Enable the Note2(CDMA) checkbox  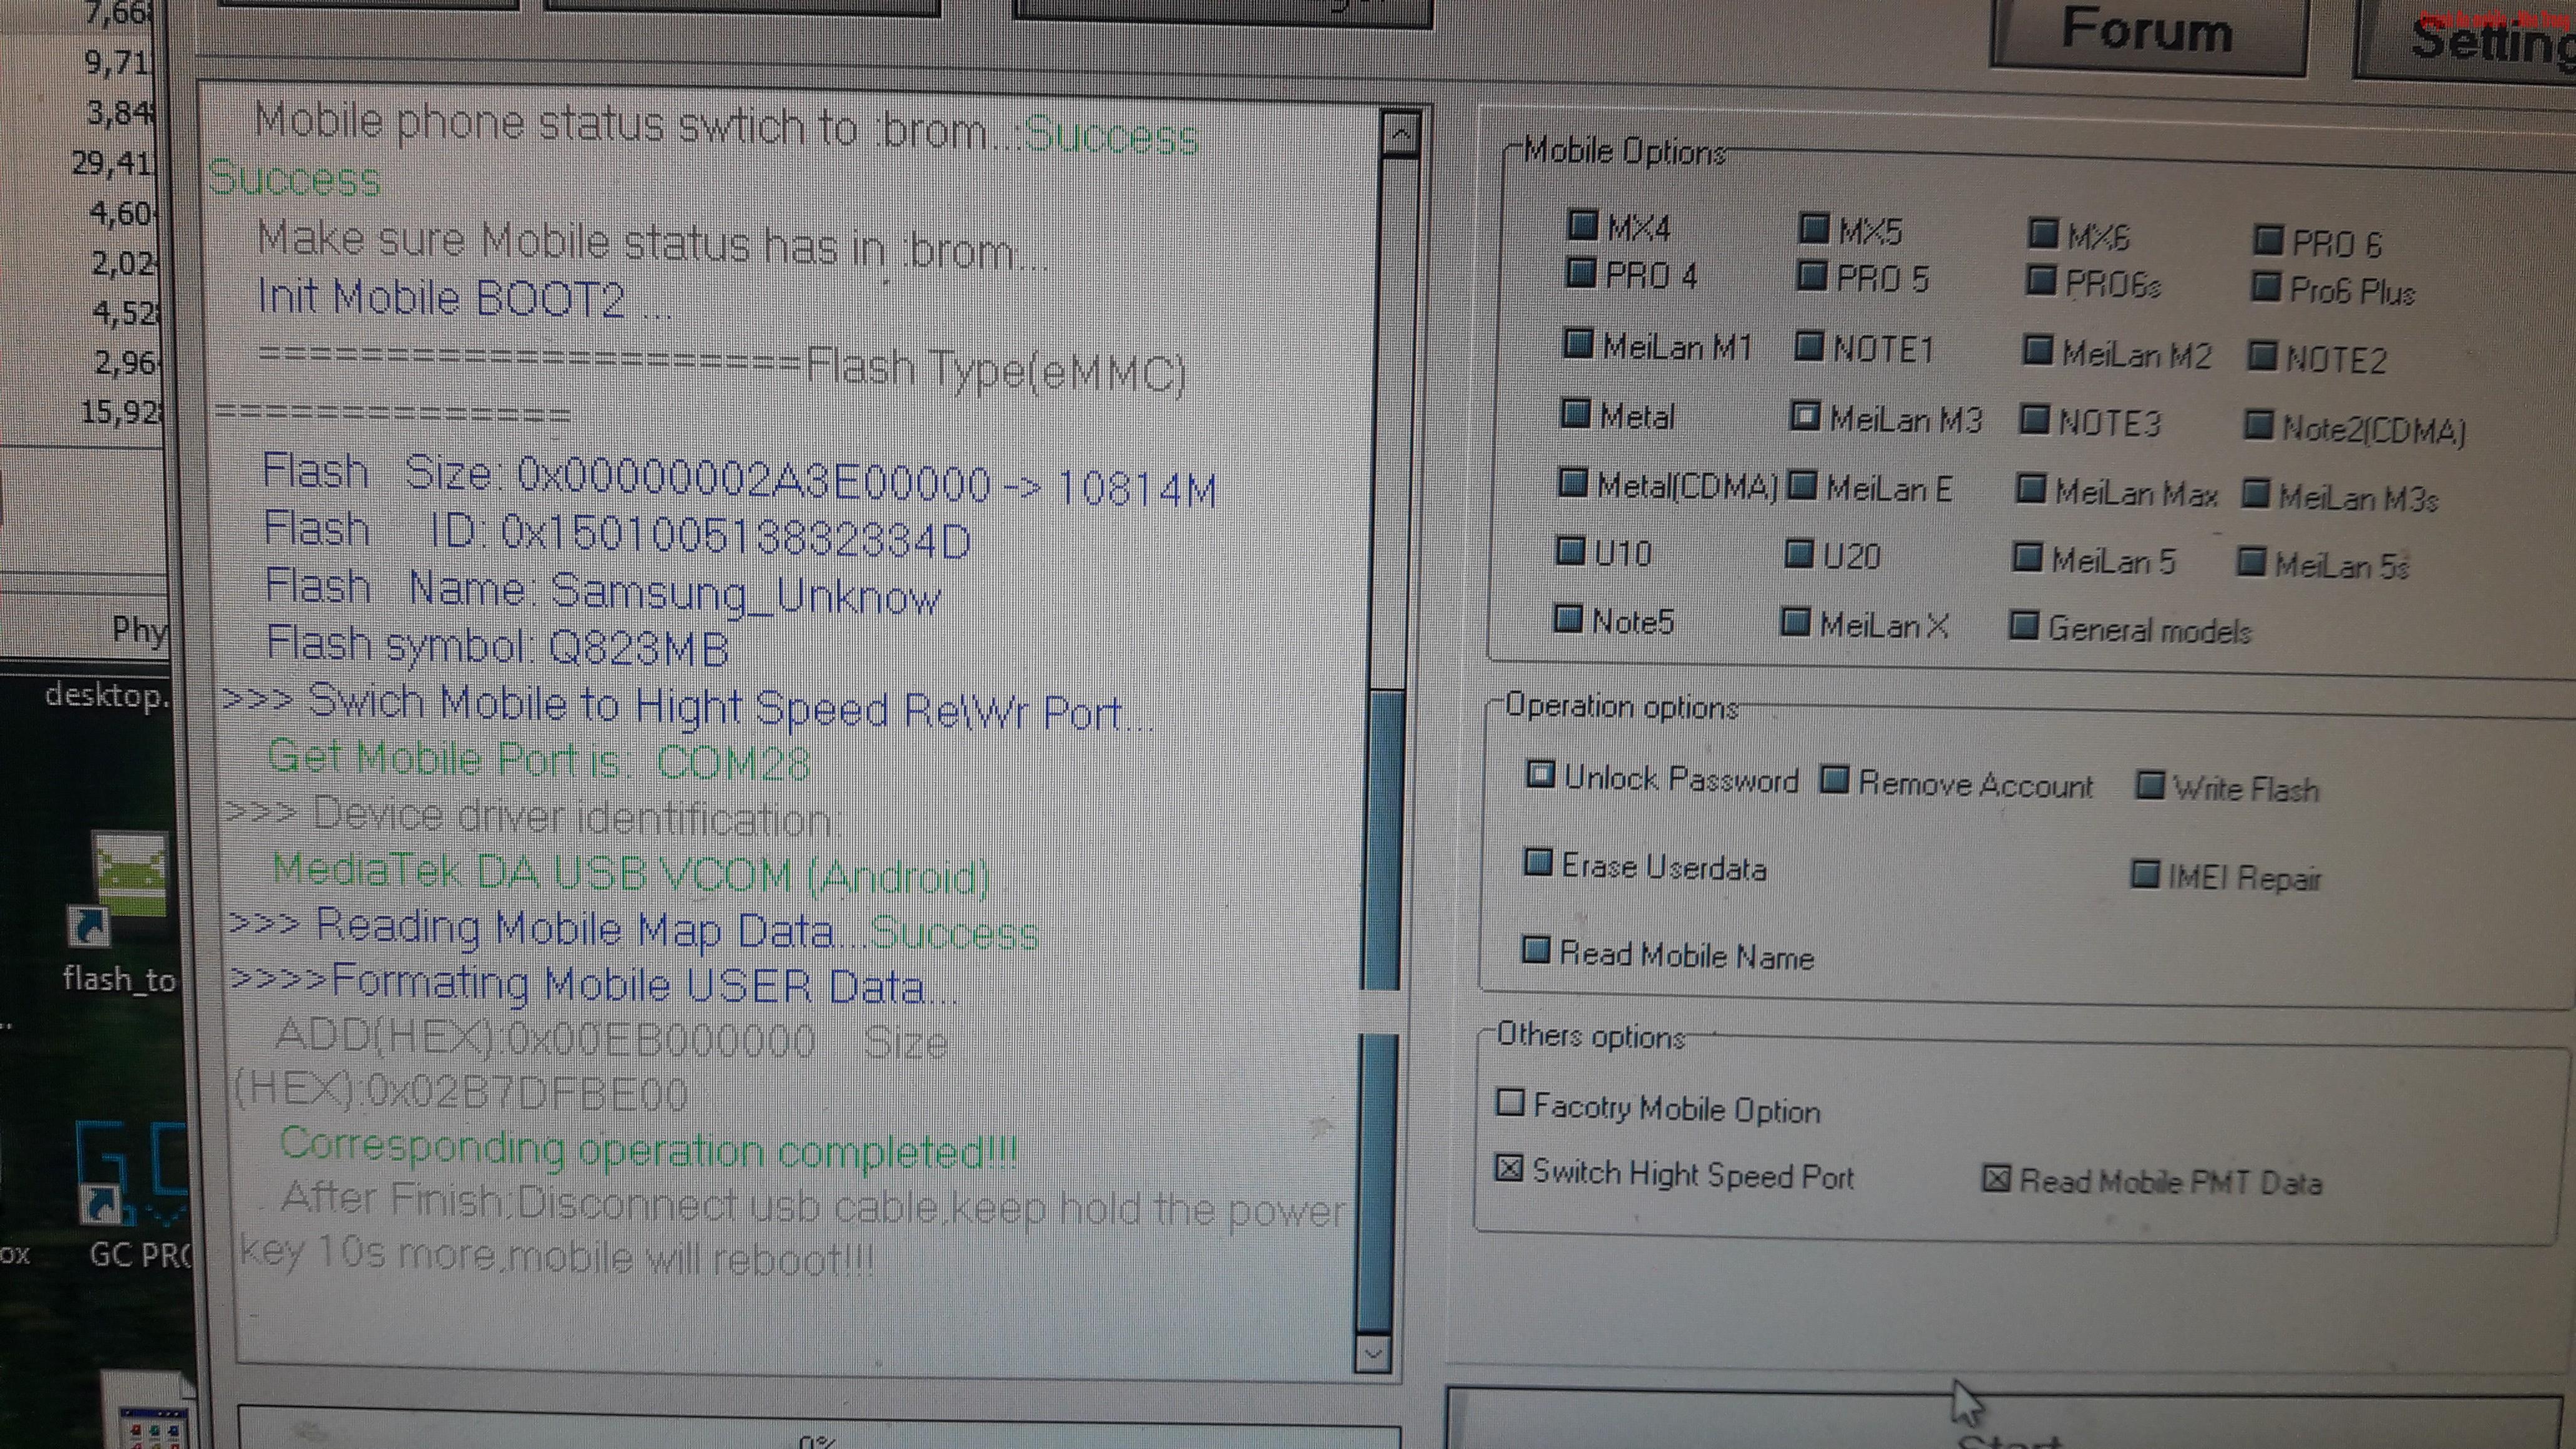[x=2258, y=426]
